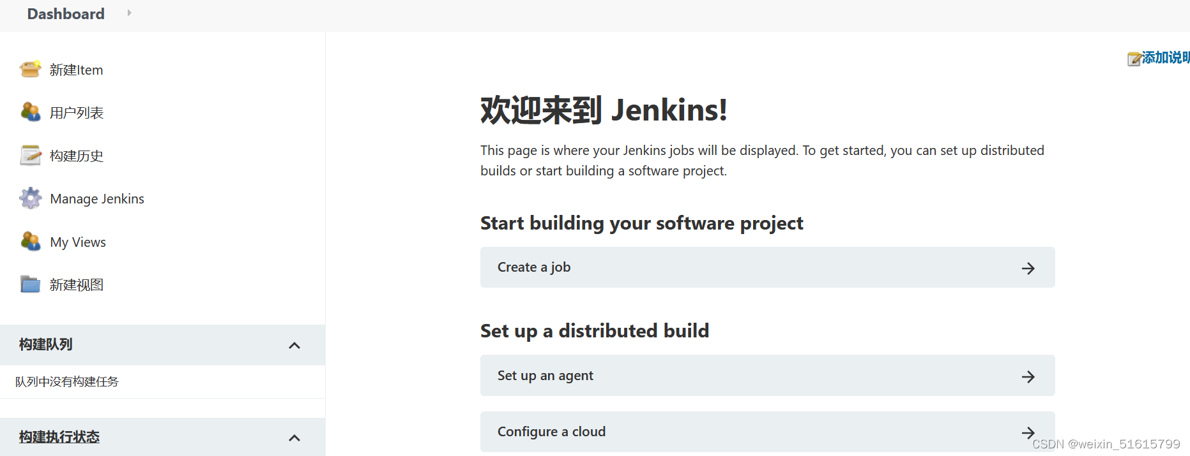Image resolution: width=1190 pixels, height=456 pixels.
Task: Open the Dashboard breadcrumb dropdown arrow
Action: pos(129,13)
